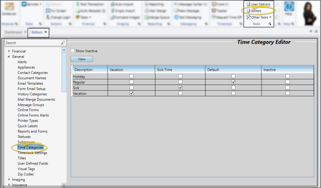Enable the Show Inactive checkbox
Screen dimensions: 321x188
[x=72, y=51]
